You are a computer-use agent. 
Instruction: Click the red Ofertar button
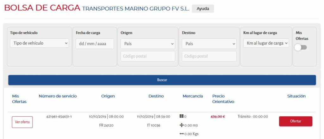point(296,121)
